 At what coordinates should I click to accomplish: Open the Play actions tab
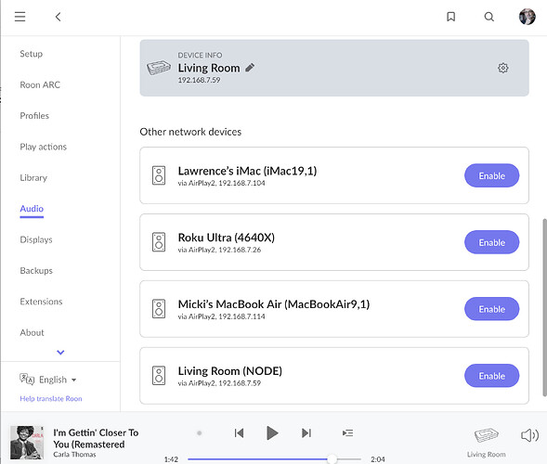click(x=43, y=147)
